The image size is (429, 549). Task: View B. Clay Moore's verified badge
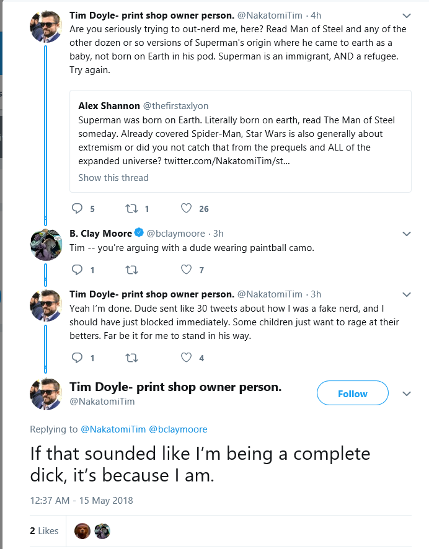139,232
